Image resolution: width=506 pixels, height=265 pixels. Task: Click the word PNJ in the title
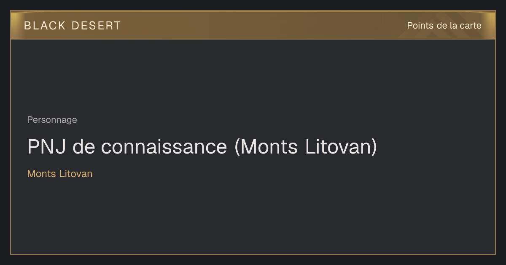(x=47, y=147)
